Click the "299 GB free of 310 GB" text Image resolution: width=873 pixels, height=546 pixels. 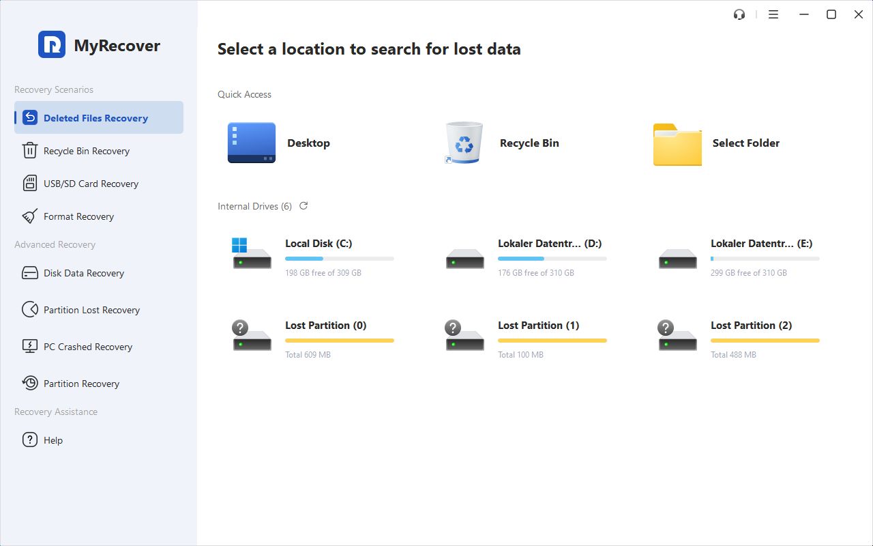[749, 272]
